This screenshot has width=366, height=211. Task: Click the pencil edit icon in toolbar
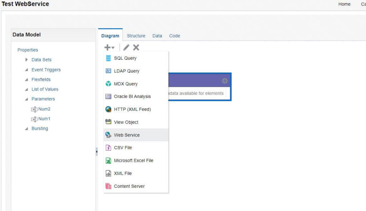point(126,47)
